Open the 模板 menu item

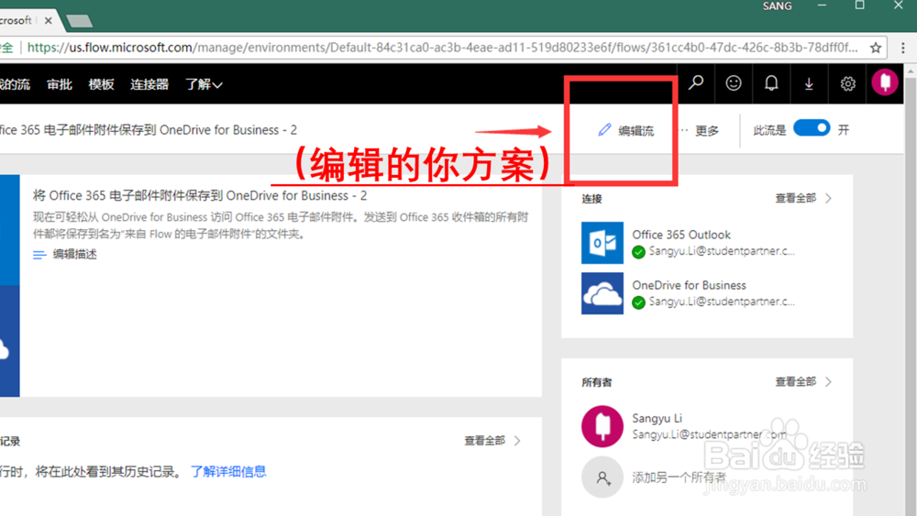coord(101,84)
